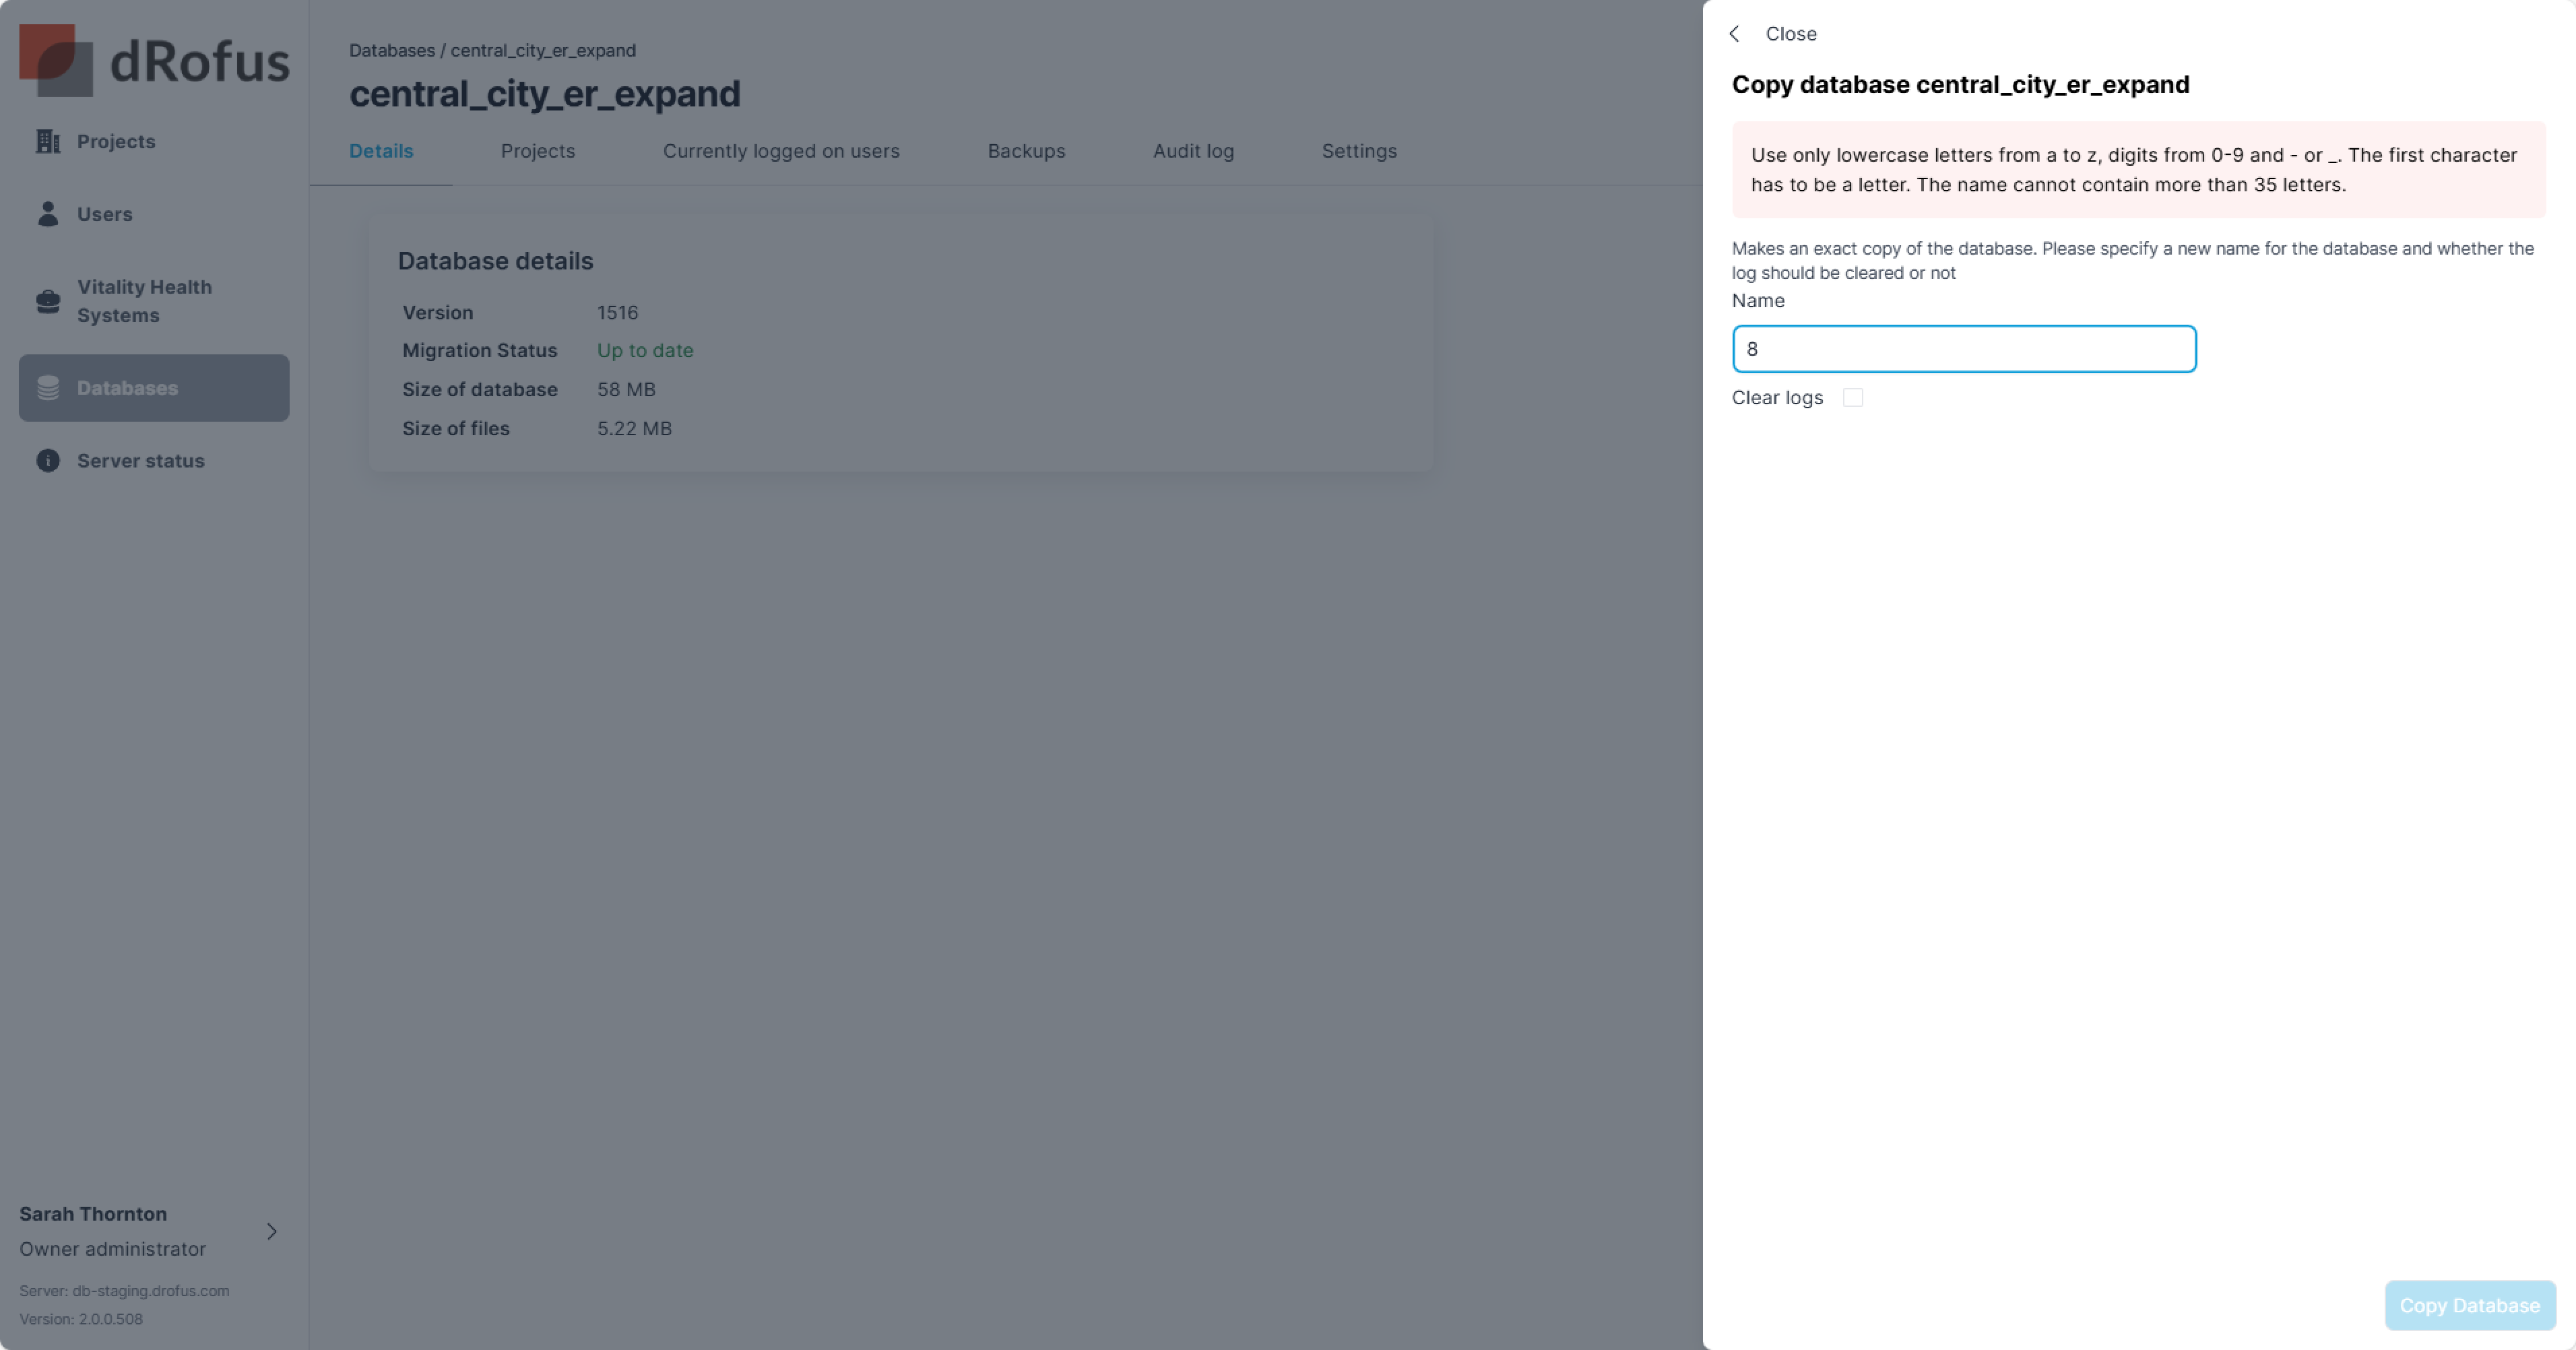The width and height of the screenshot is (2576, 1350).
Task: Open the Settings tab
Action: click(1359, 151)
